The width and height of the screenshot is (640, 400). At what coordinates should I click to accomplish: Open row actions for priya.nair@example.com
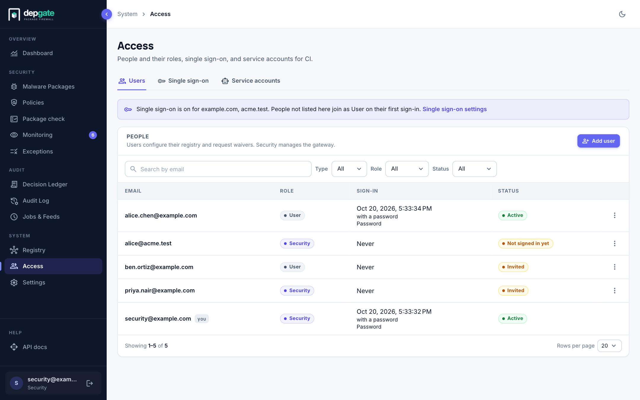(x=615, y=291)
